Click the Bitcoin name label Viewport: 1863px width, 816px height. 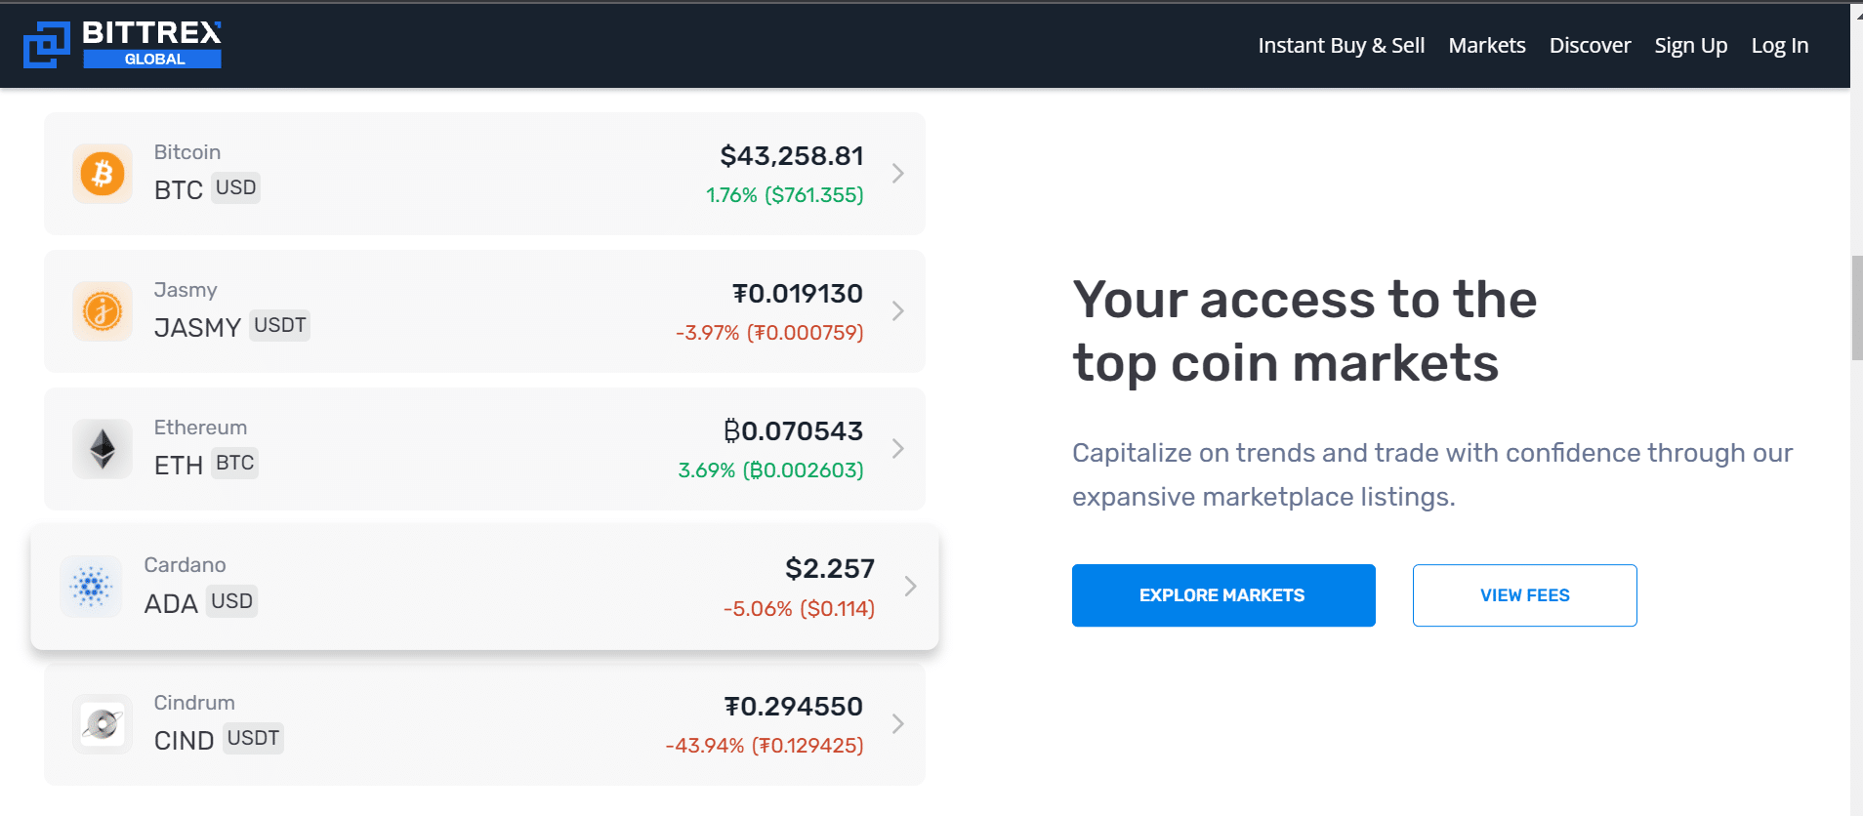click(187, 152)
